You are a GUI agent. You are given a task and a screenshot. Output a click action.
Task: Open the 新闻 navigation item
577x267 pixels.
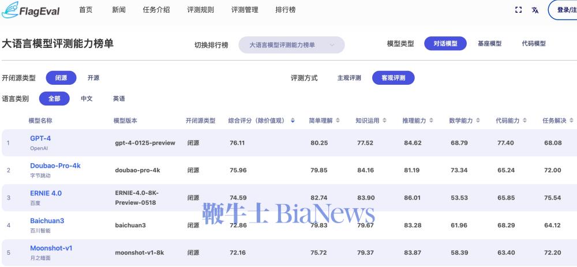pos(118,10)
